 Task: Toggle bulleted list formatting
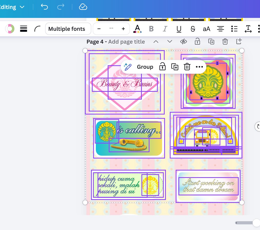point(234,29)
